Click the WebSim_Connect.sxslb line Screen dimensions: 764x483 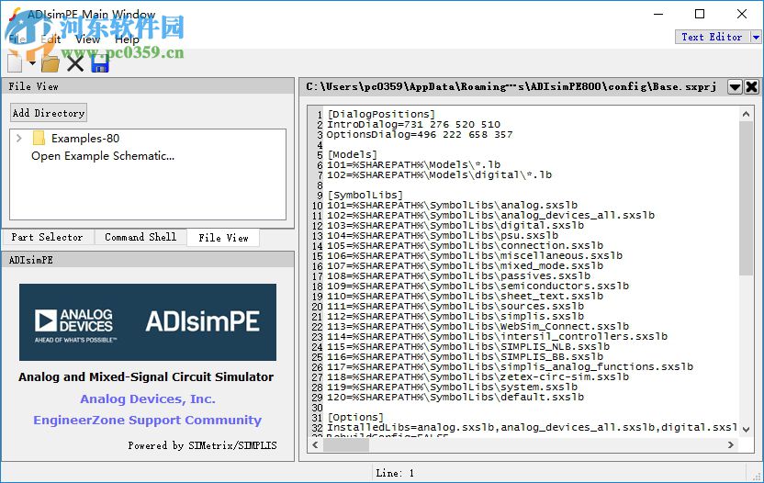coord(477,326)
